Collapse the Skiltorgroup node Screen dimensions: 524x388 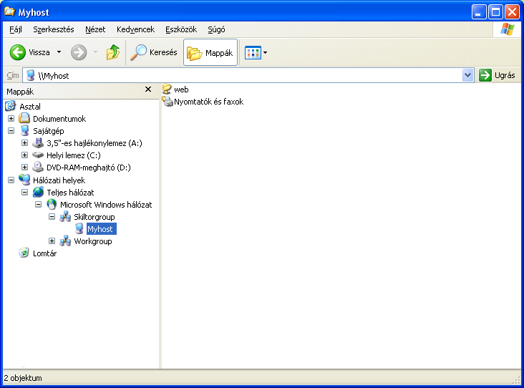52,217
